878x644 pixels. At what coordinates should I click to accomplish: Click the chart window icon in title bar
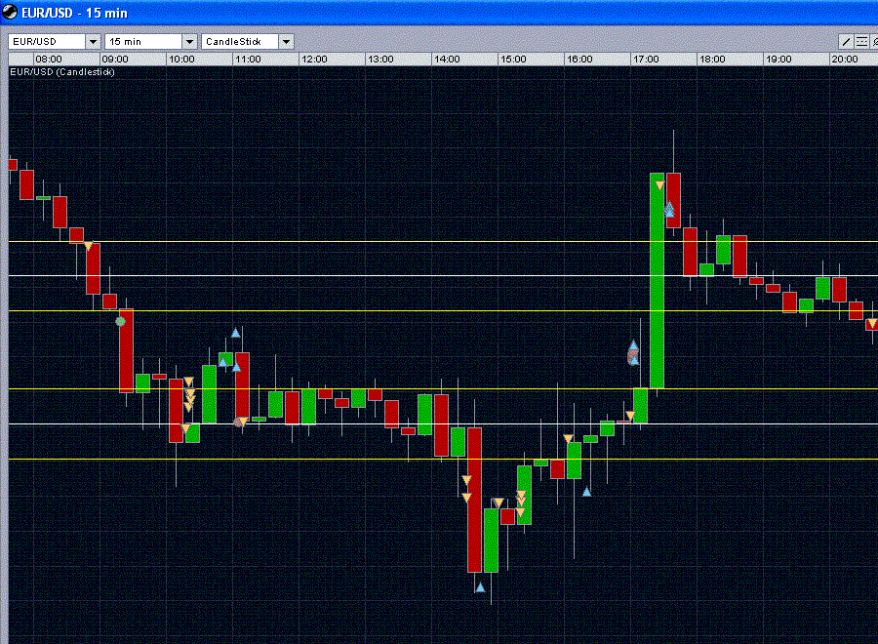tap(10, 12)
